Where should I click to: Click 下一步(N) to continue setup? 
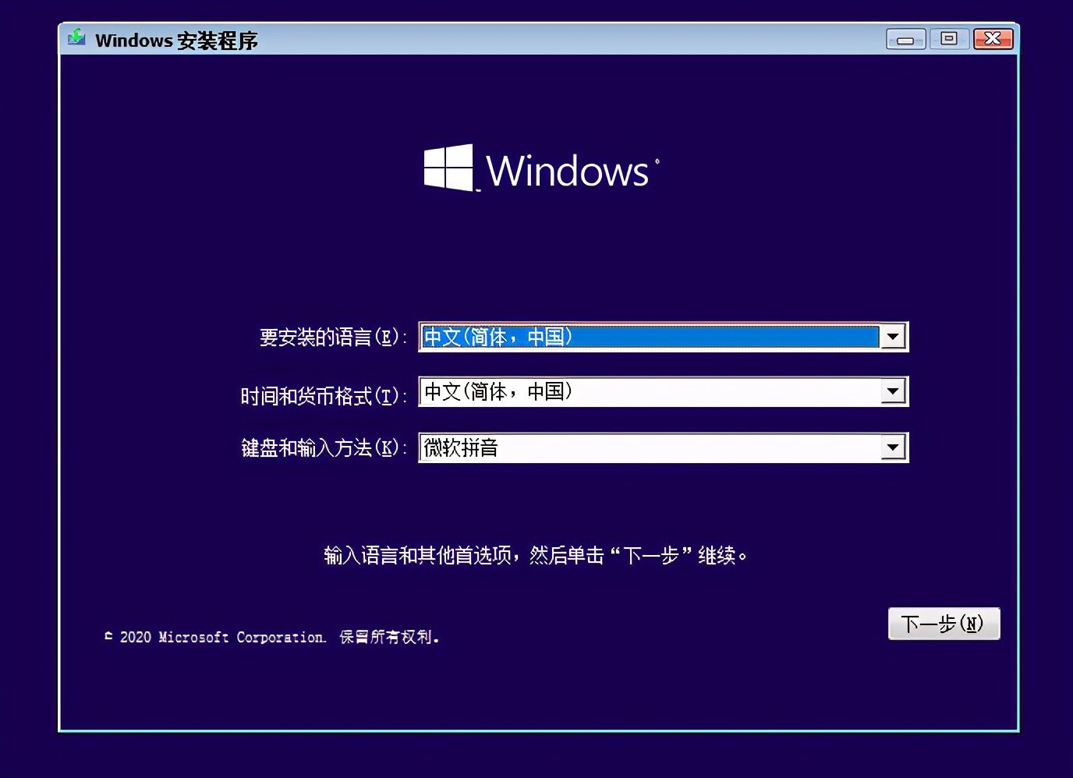pyautogui.click(x=944, y=623)
